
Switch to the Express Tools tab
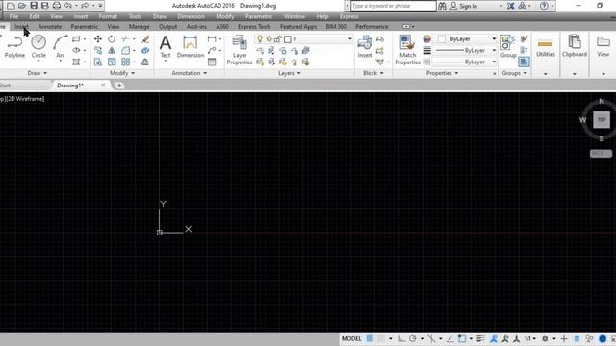coord(254,26)
